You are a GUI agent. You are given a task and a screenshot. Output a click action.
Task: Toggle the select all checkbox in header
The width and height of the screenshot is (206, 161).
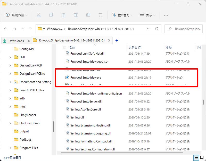[x=64, y=47]
